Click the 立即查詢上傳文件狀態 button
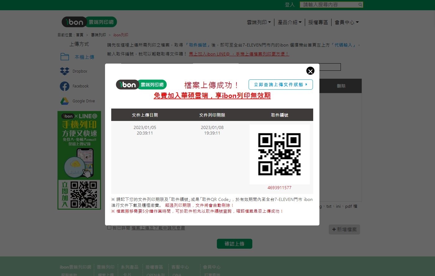 281,85
